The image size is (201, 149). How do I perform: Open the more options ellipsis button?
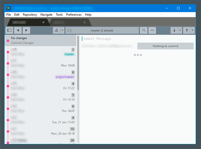click(152, 30)
